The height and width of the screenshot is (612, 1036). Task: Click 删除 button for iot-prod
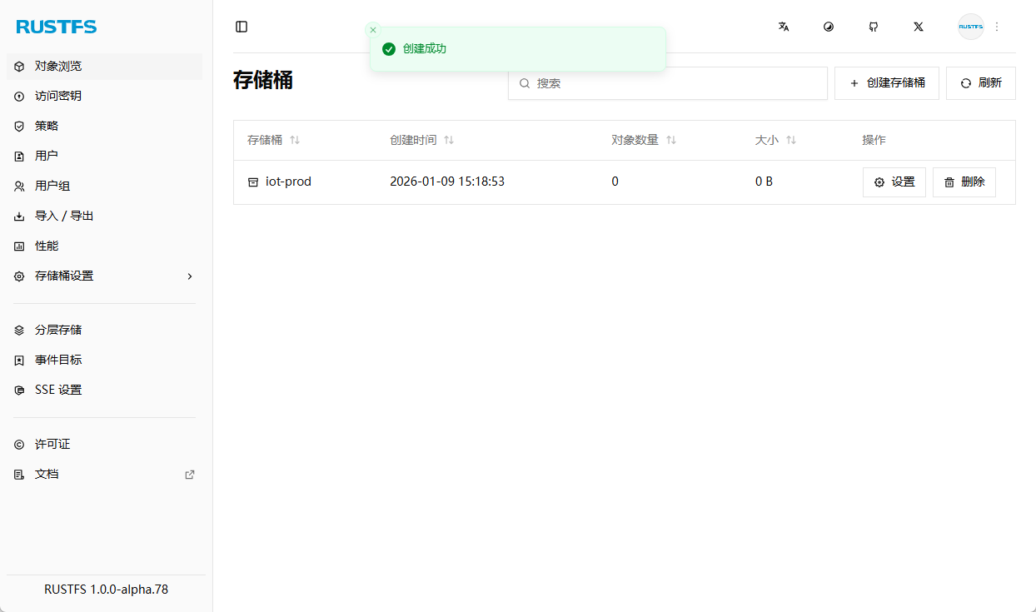pos(964,182)
